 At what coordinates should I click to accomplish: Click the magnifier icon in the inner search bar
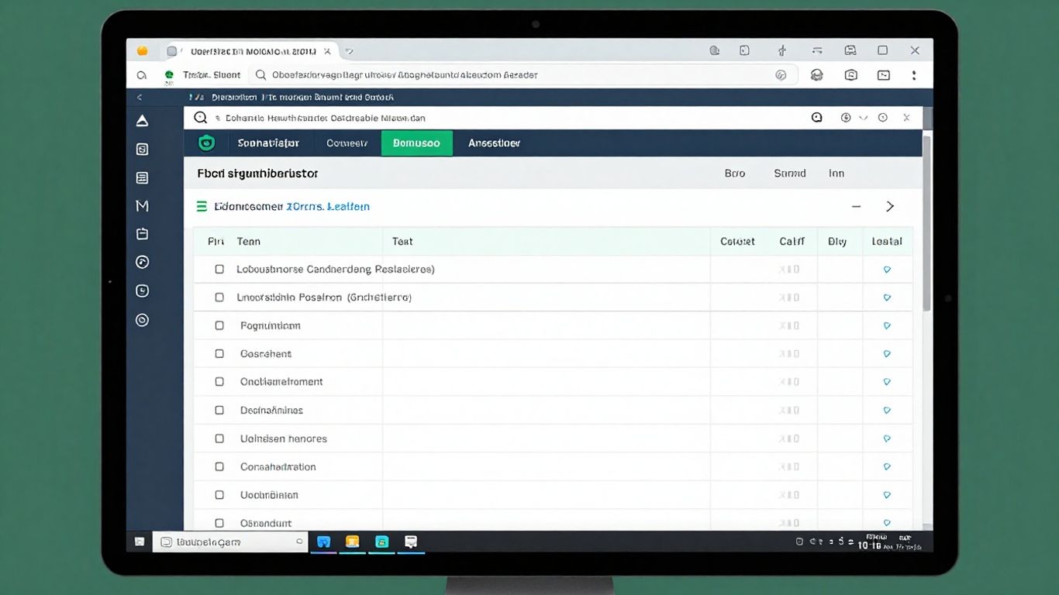200,118
